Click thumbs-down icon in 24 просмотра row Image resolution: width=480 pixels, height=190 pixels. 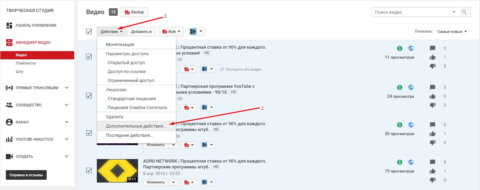[433, 105]
